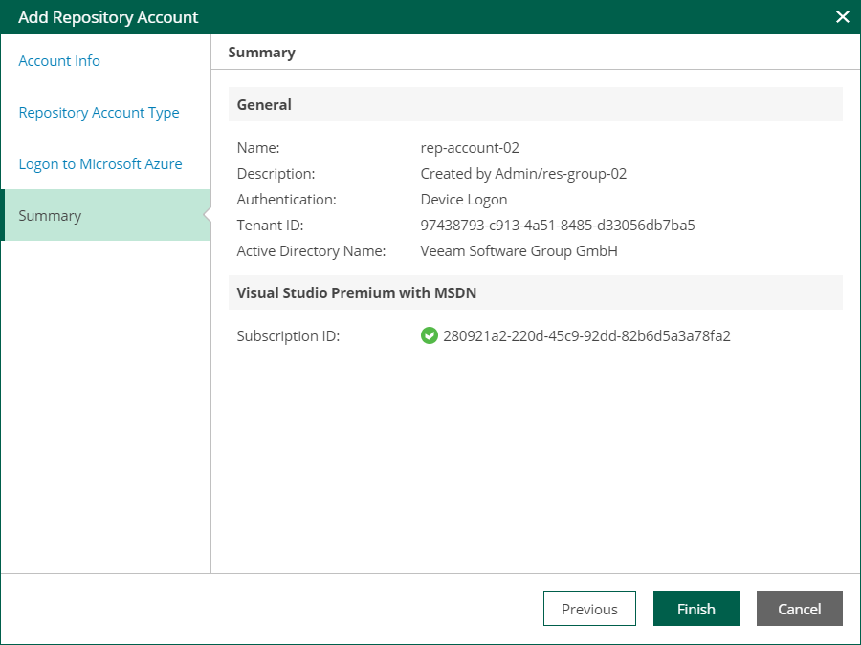Click the Veeam Software Group GmbH directory name

(519, 251)
